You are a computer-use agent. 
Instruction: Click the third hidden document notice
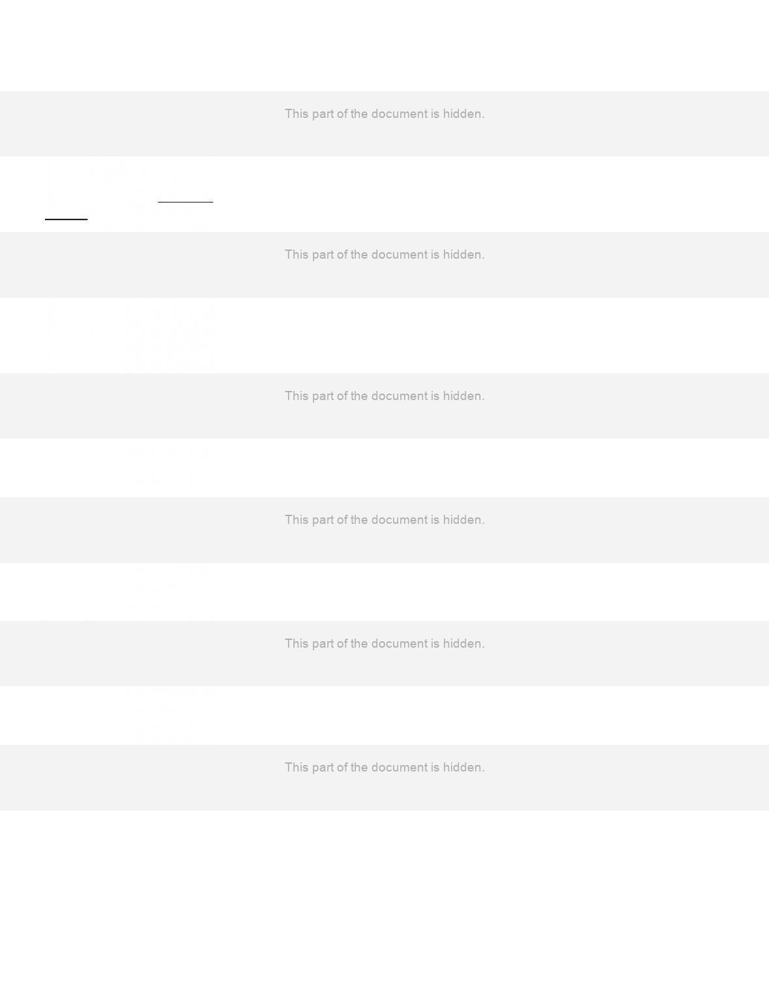click(x=384, y=396)
